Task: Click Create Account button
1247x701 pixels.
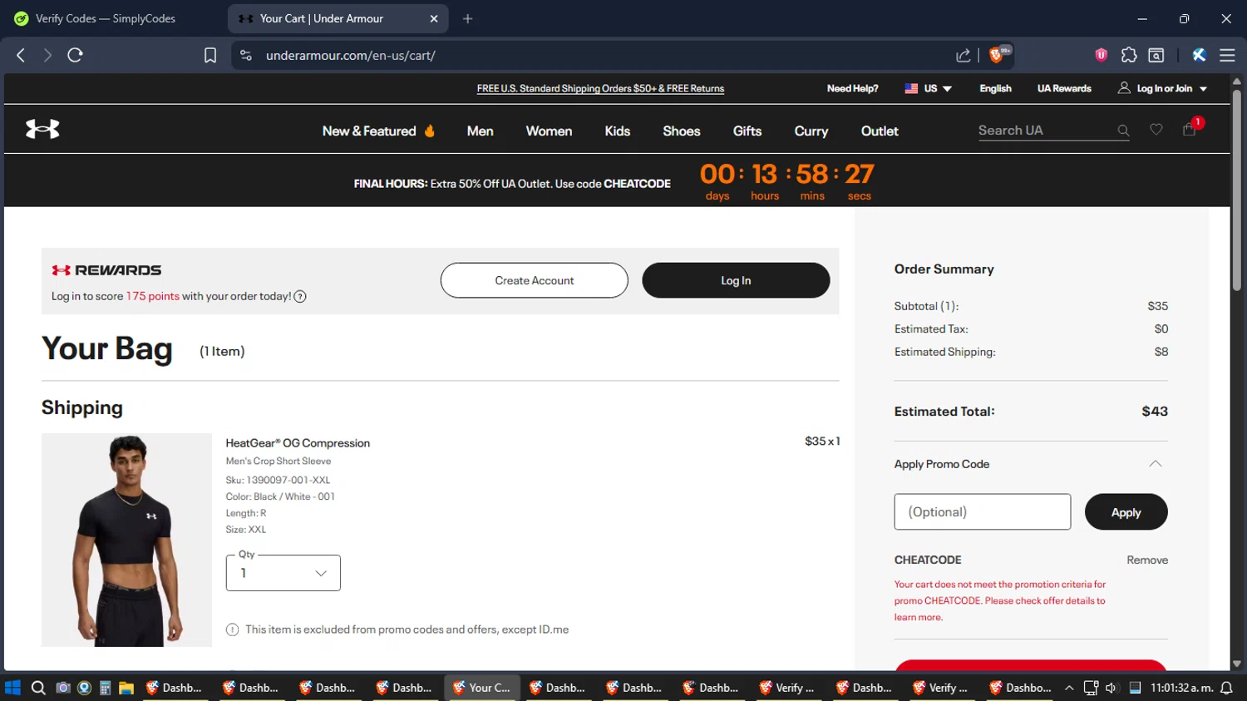Action: click(x=535, y=280)
